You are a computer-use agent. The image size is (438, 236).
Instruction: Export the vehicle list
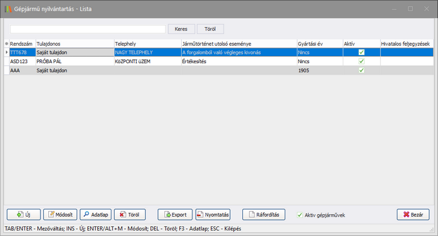[x=175, y=215]
